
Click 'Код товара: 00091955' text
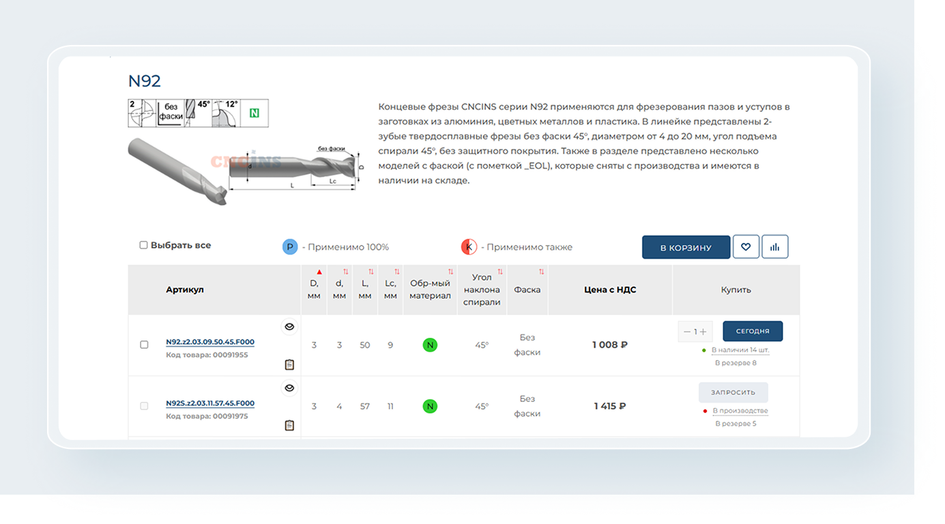(x=207, y=355)
